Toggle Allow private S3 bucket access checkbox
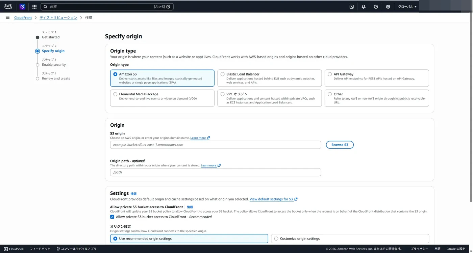This screenshot has height=253, width=473. pos(112,217)
